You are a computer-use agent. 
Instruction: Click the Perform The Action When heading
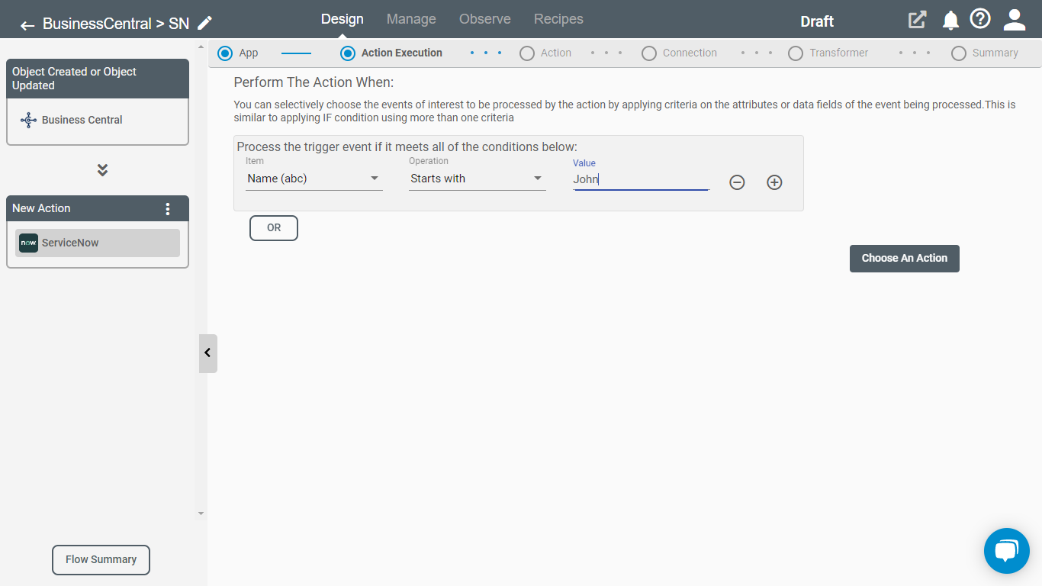click(x=314, y=82)
